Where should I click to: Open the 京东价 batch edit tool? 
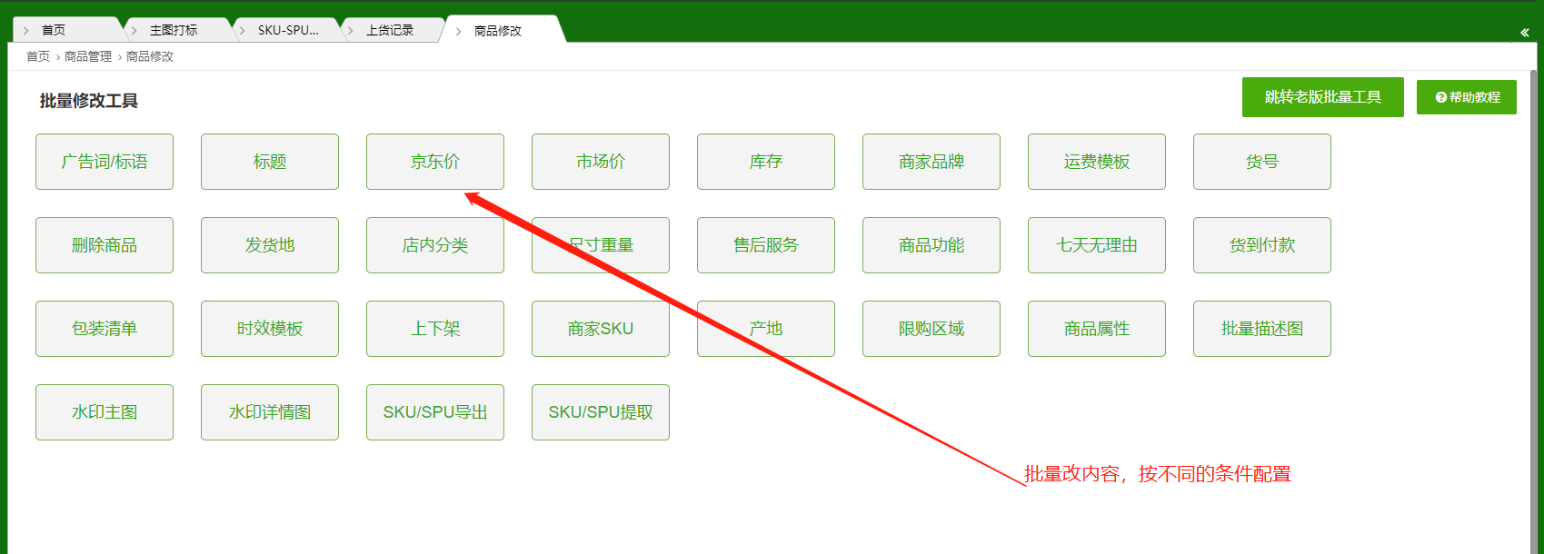434,162
